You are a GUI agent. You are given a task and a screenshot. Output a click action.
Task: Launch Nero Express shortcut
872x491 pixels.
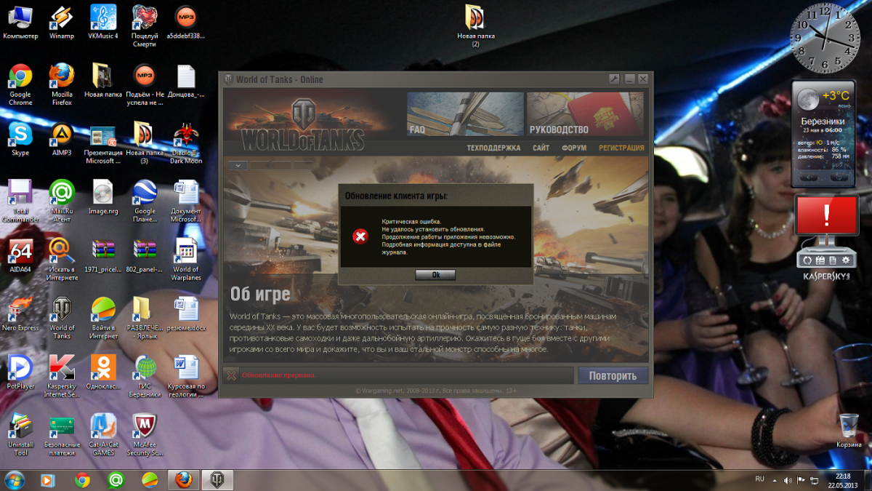tap(20, 314)
